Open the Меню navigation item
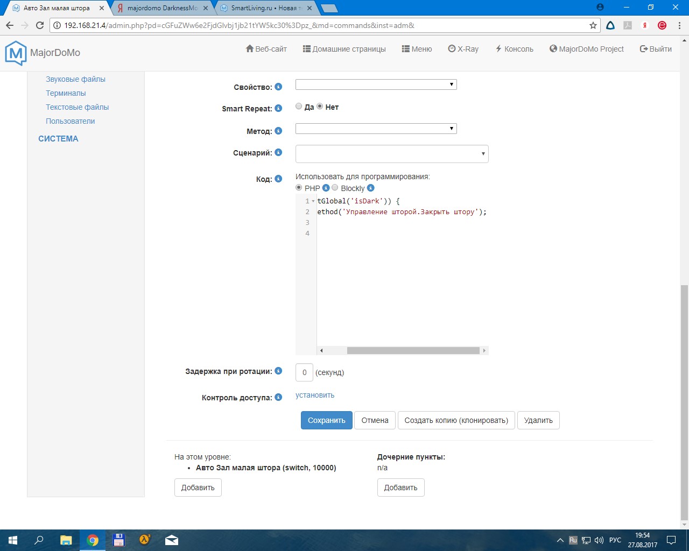This screenshot has width=689, height=551. [417, 49]
